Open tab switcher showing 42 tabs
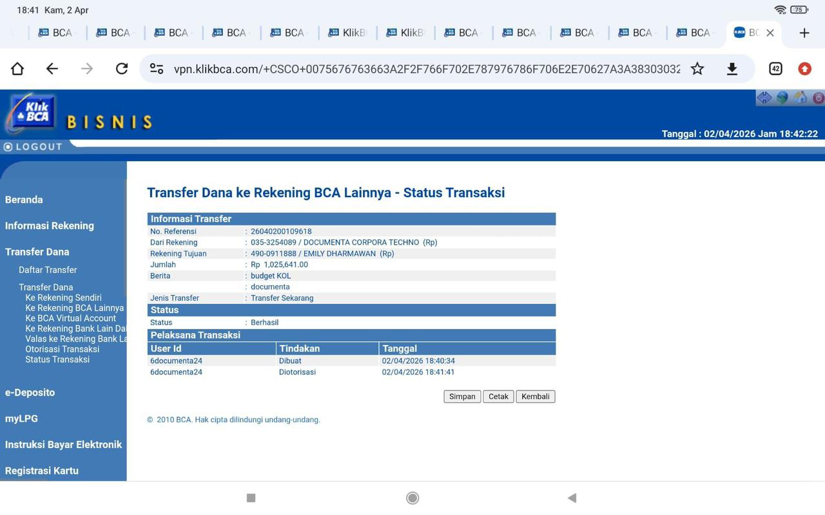This screenshot has height=515, width=825. click(x=775, y=69)
